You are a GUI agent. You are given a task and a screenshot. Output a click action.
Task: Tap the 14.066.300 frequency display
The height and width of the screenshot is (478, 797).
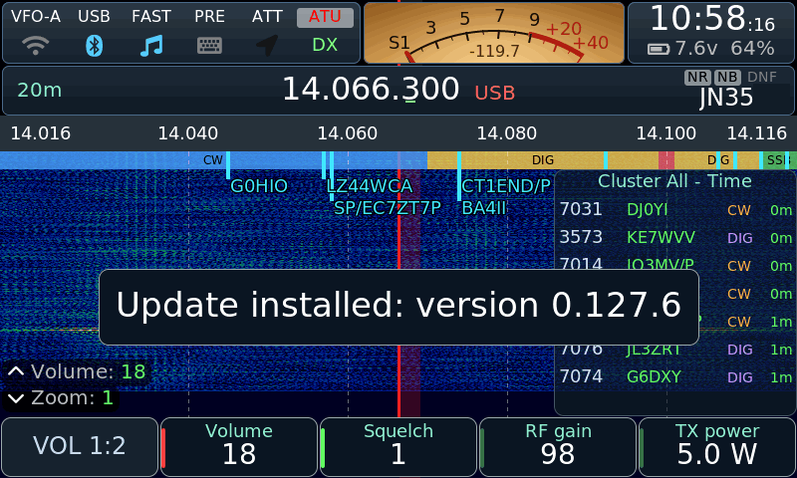[x=371, y=90]
